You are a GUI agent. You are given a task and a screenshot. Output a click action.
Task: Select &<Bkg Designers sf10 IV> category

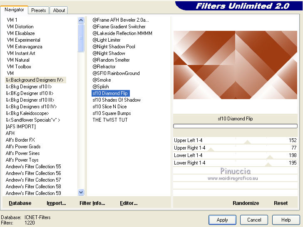[31, 107]
